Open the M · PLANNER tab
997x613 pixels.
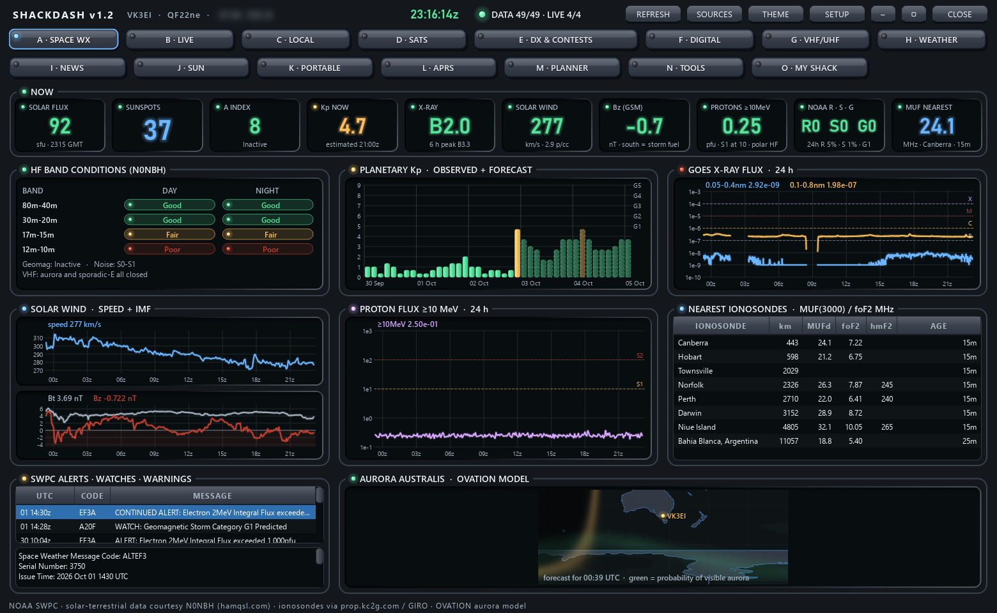562,68
